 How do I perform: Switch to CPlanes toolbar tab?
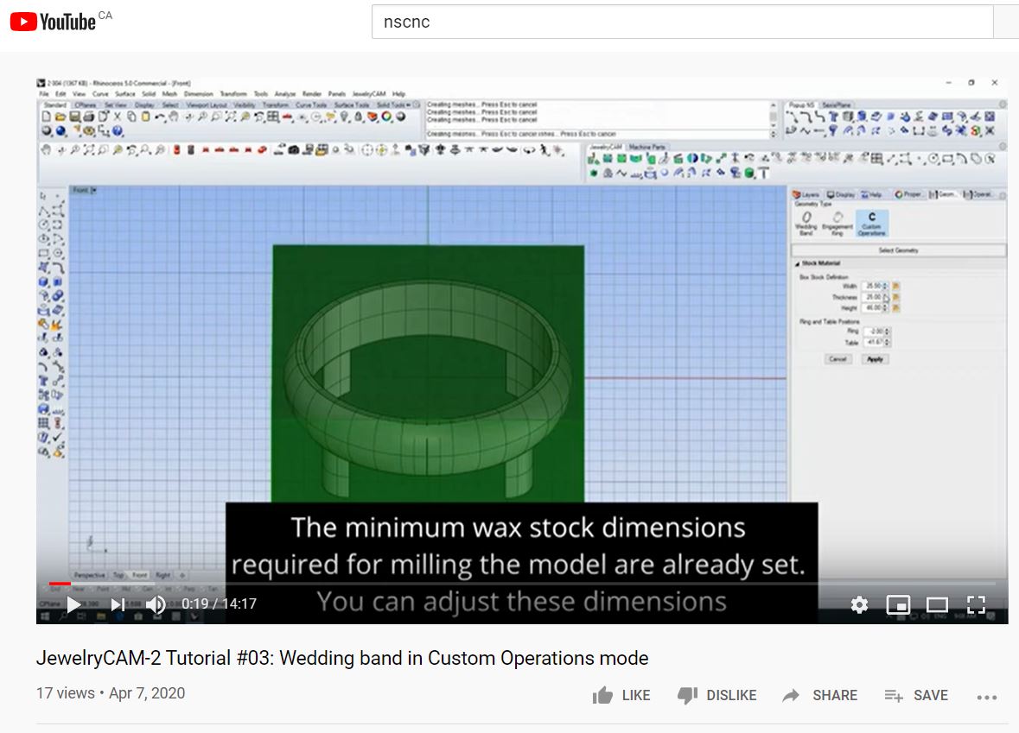tap(86, 105)
